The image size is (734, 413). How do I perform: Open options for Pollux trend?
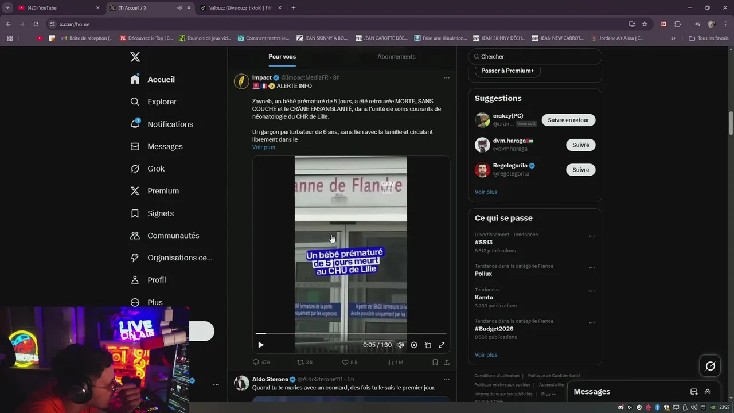pyautogui.click(x=592, y=267)
